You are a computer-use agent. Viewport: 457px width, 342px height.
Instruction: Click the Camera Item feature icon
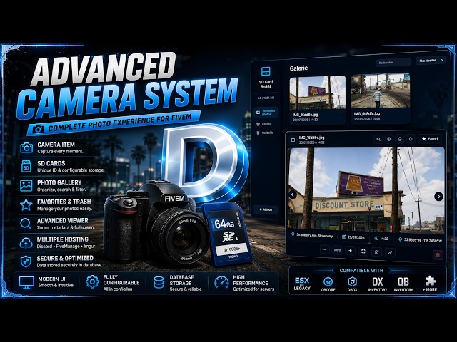pos(26,147)
